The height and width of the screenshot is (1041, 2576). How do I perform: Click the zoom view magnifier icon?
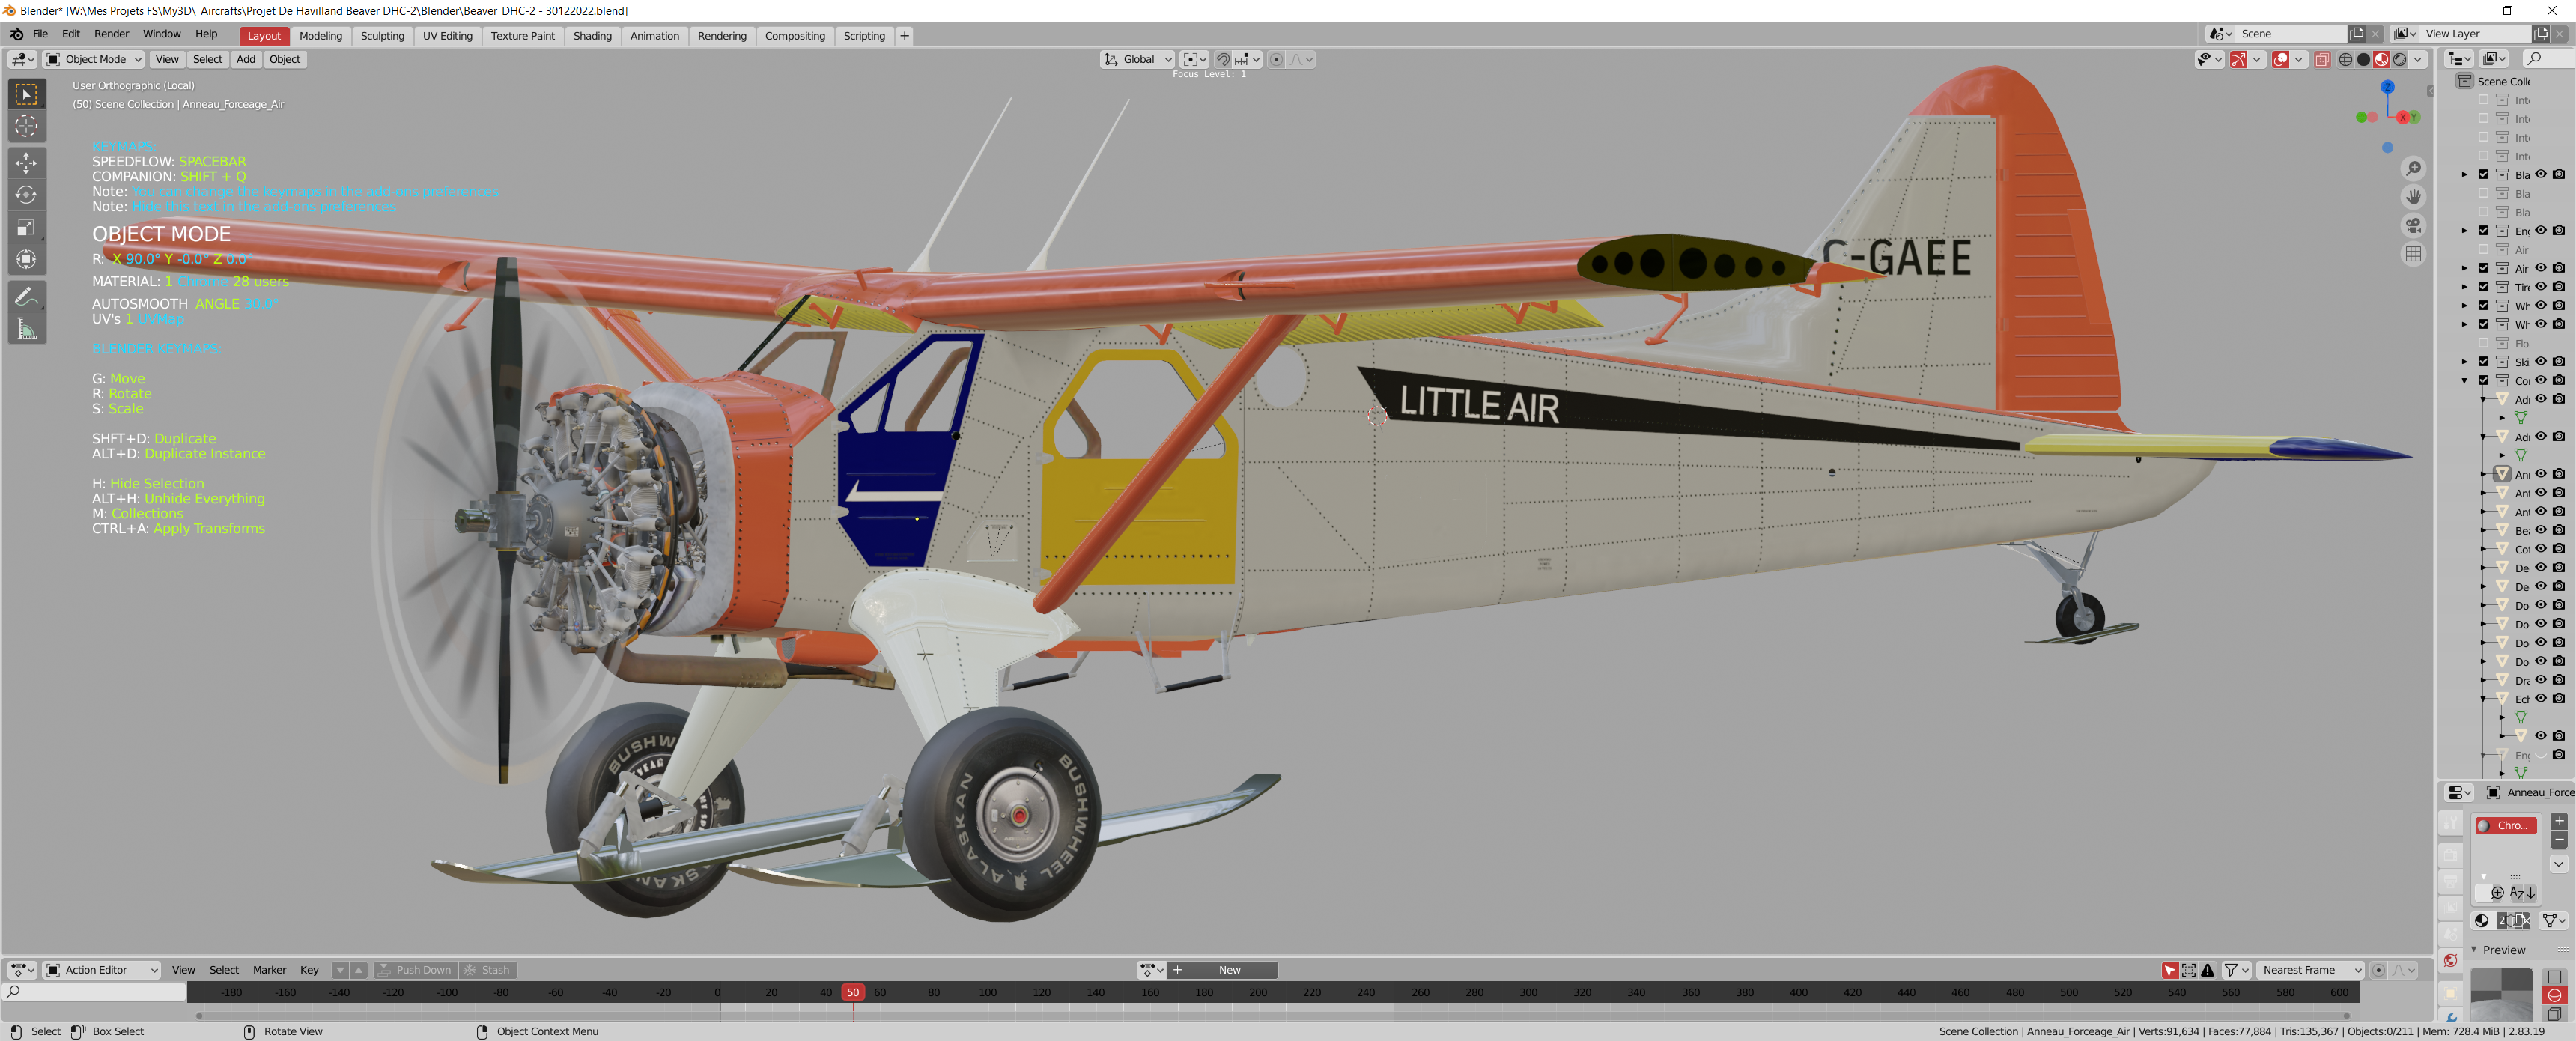(2413, 168)
